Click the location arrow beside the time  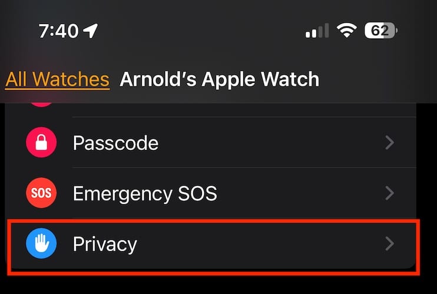point(91,31)
